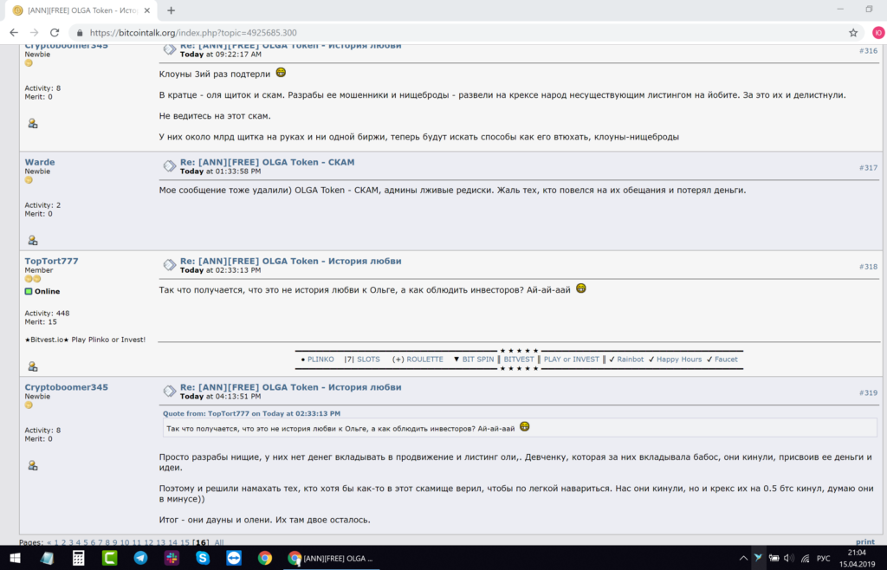887x570 pixels.
Task: Open Slack from taskbar
Action: point(172,558)
